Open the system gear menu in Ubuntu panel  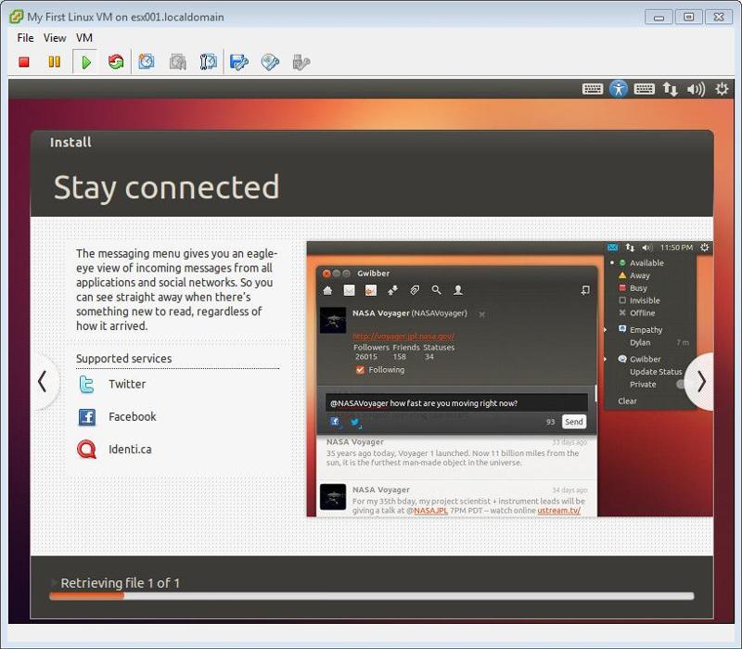click(x=722, y=89)
